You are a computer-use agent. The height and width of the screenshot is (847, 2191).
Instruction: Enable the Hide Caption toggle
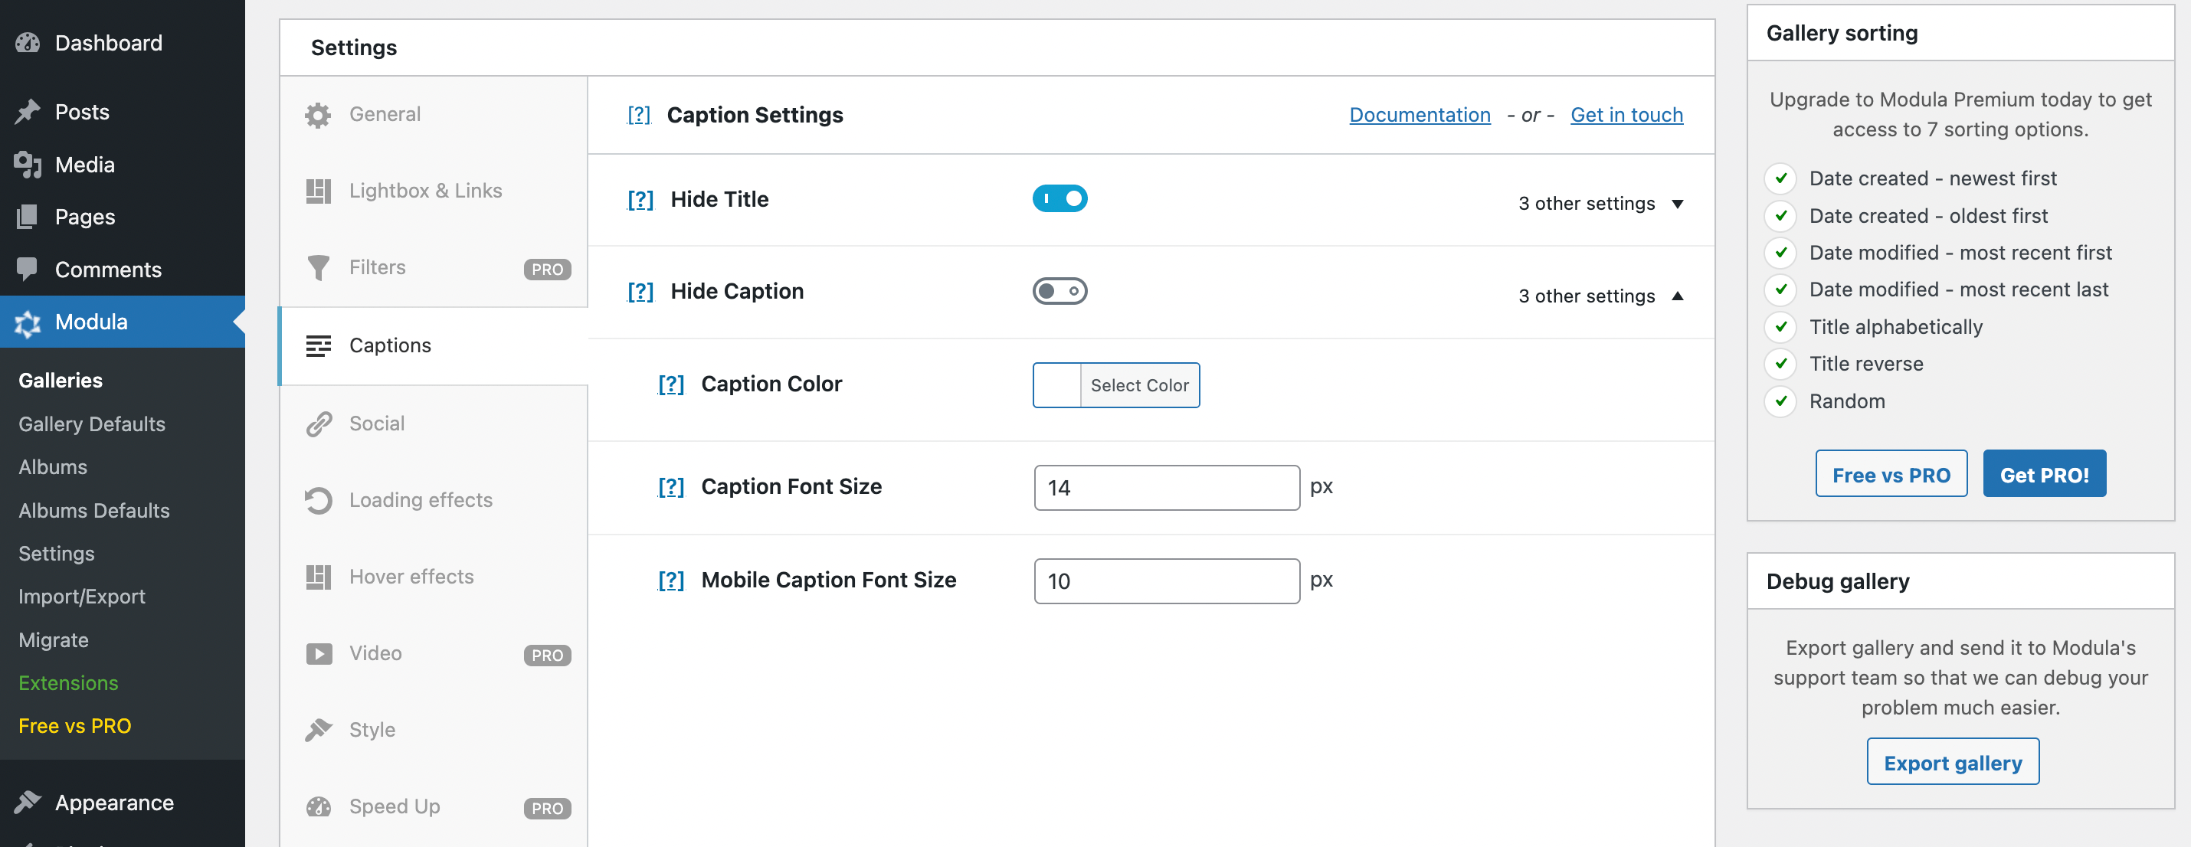click(1059, 290)
